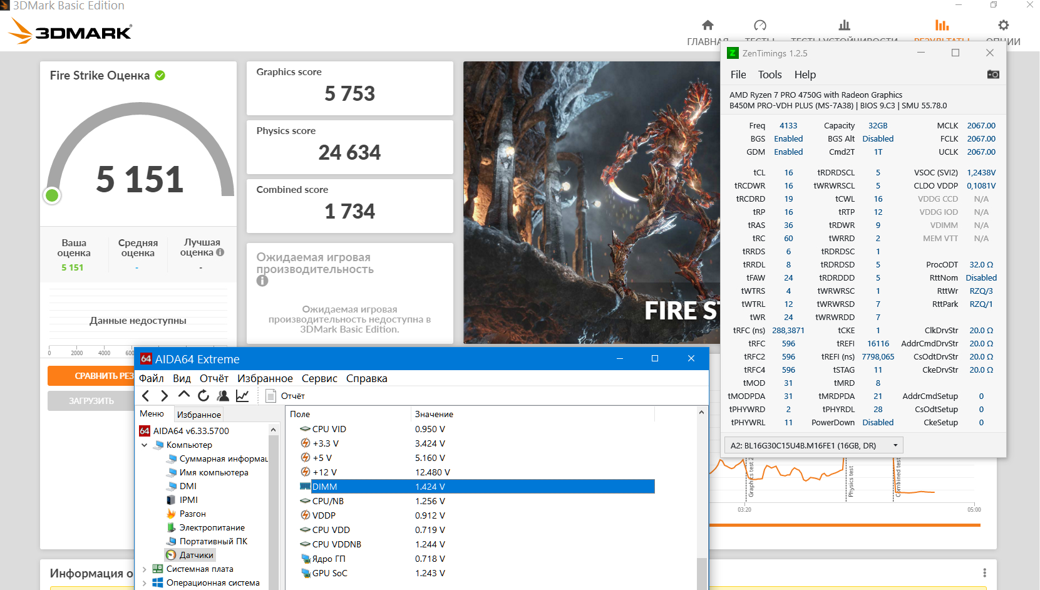Click the green validation check next to Fire Strike Оценка
Screen dimensions: 1040x590
pos(160,75)
